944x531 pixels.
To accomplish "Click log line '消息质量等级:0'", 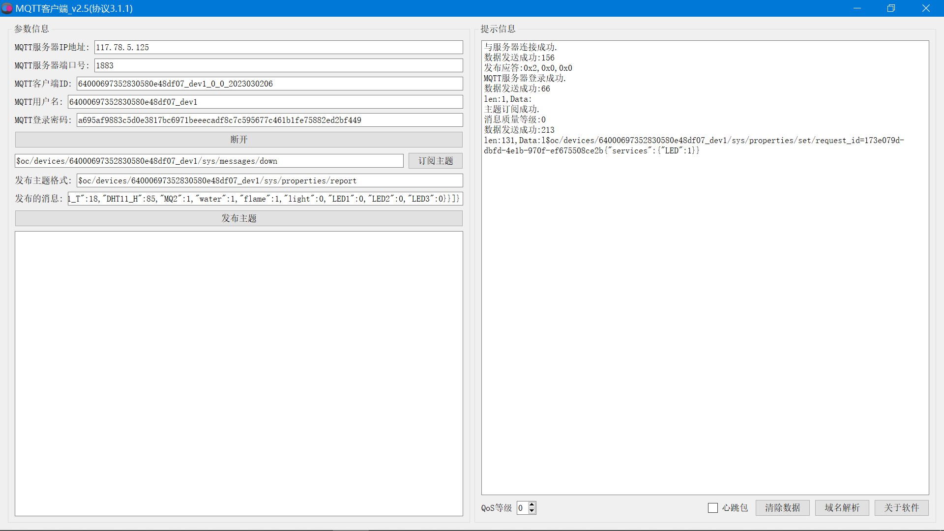I will pos(515,119).
